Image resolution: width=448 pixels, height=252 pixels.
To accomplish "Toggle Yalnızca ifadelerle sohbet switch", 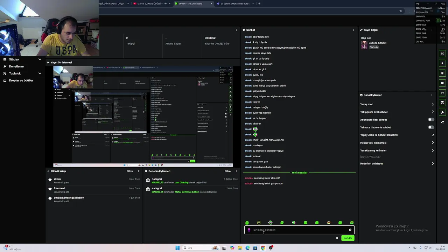I will 431,127.
